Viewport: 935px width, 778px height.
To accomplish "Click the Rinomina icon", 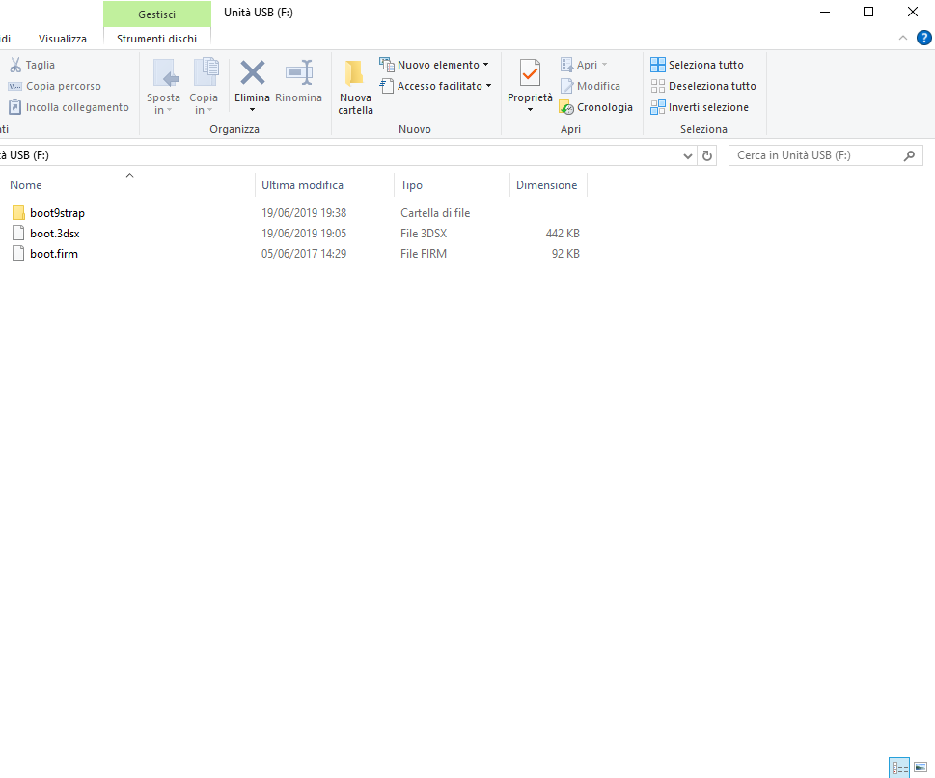I will (299, 72).
